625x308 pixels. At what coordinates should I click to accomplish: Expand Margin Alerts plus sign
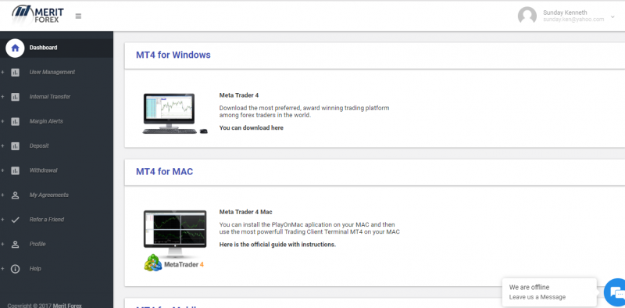(x=3, y=122)
